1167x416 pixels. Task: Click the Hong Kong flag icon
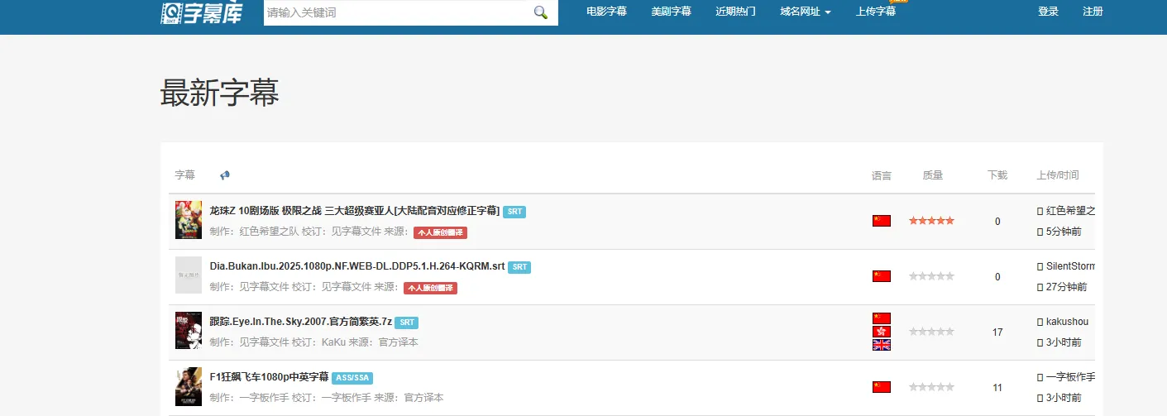[882, 332]
